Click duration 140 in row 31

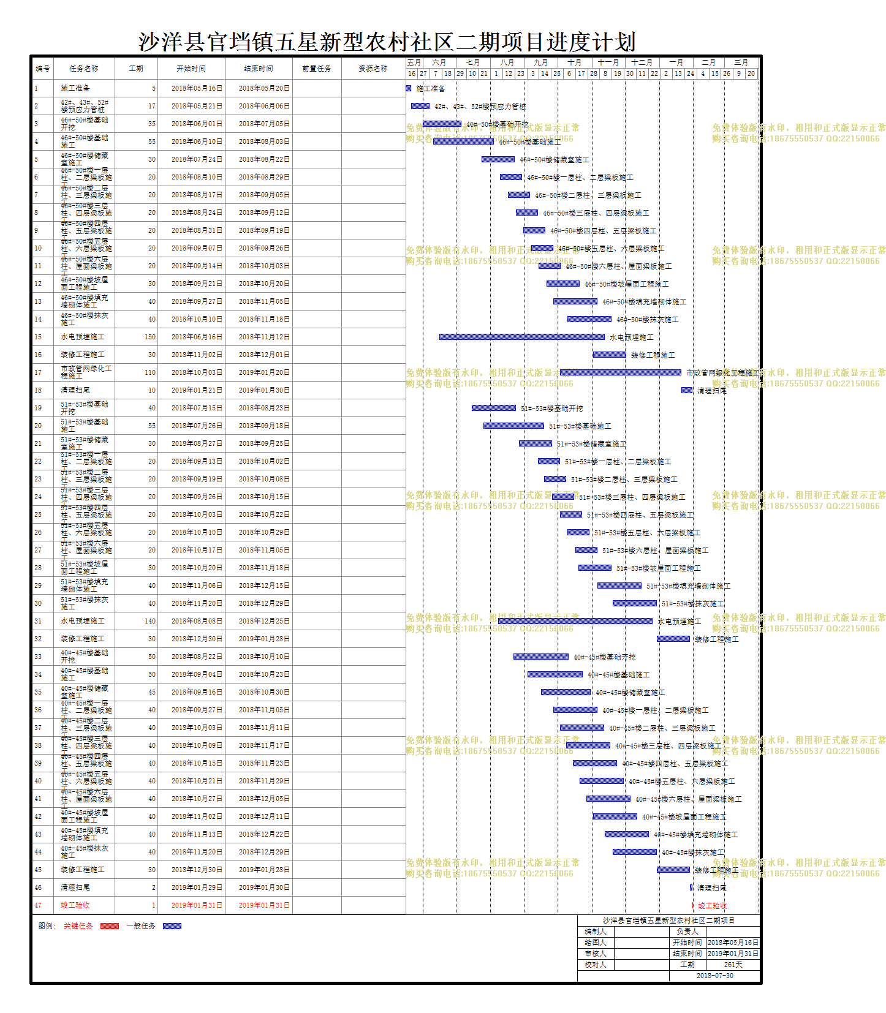(x=150, y=621)
